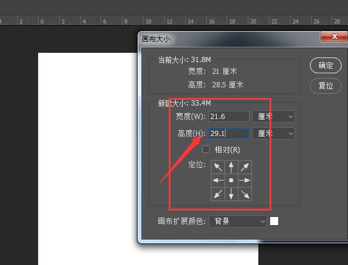Click the 画布大小 dialog title
348x265 pixels.
[x=156, y=39]
